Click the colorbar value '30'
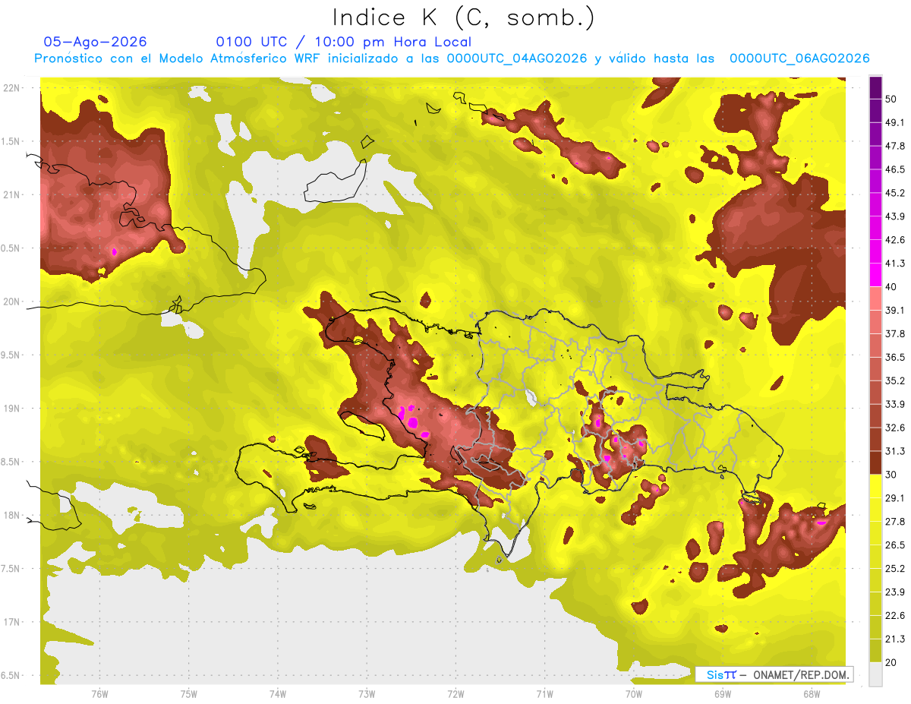 click(x=891, y=475)
